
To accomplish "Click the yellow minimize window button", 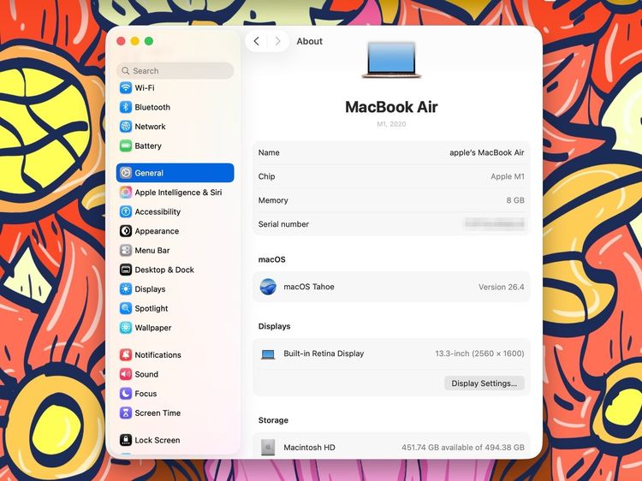I will point(134,41).
